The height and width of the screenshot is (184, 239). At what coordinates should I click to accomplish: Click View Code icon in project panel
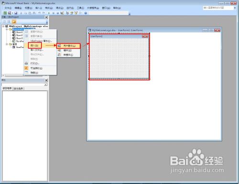pyautogui.click(x=4, y=22)
